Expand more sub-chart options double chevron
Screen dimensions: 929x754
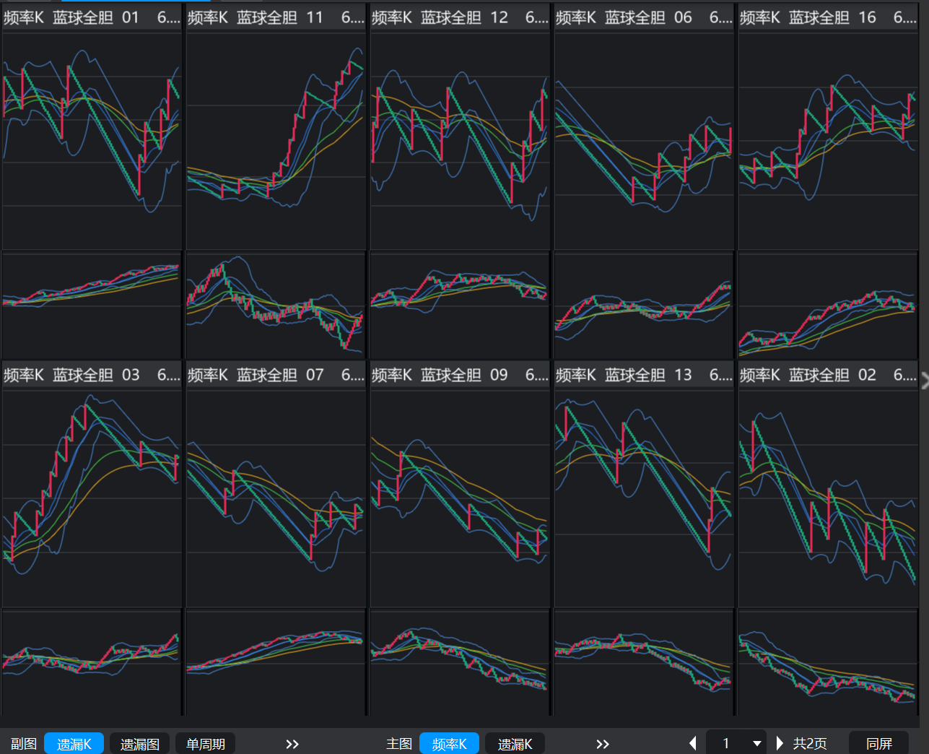tap(292, 744)
